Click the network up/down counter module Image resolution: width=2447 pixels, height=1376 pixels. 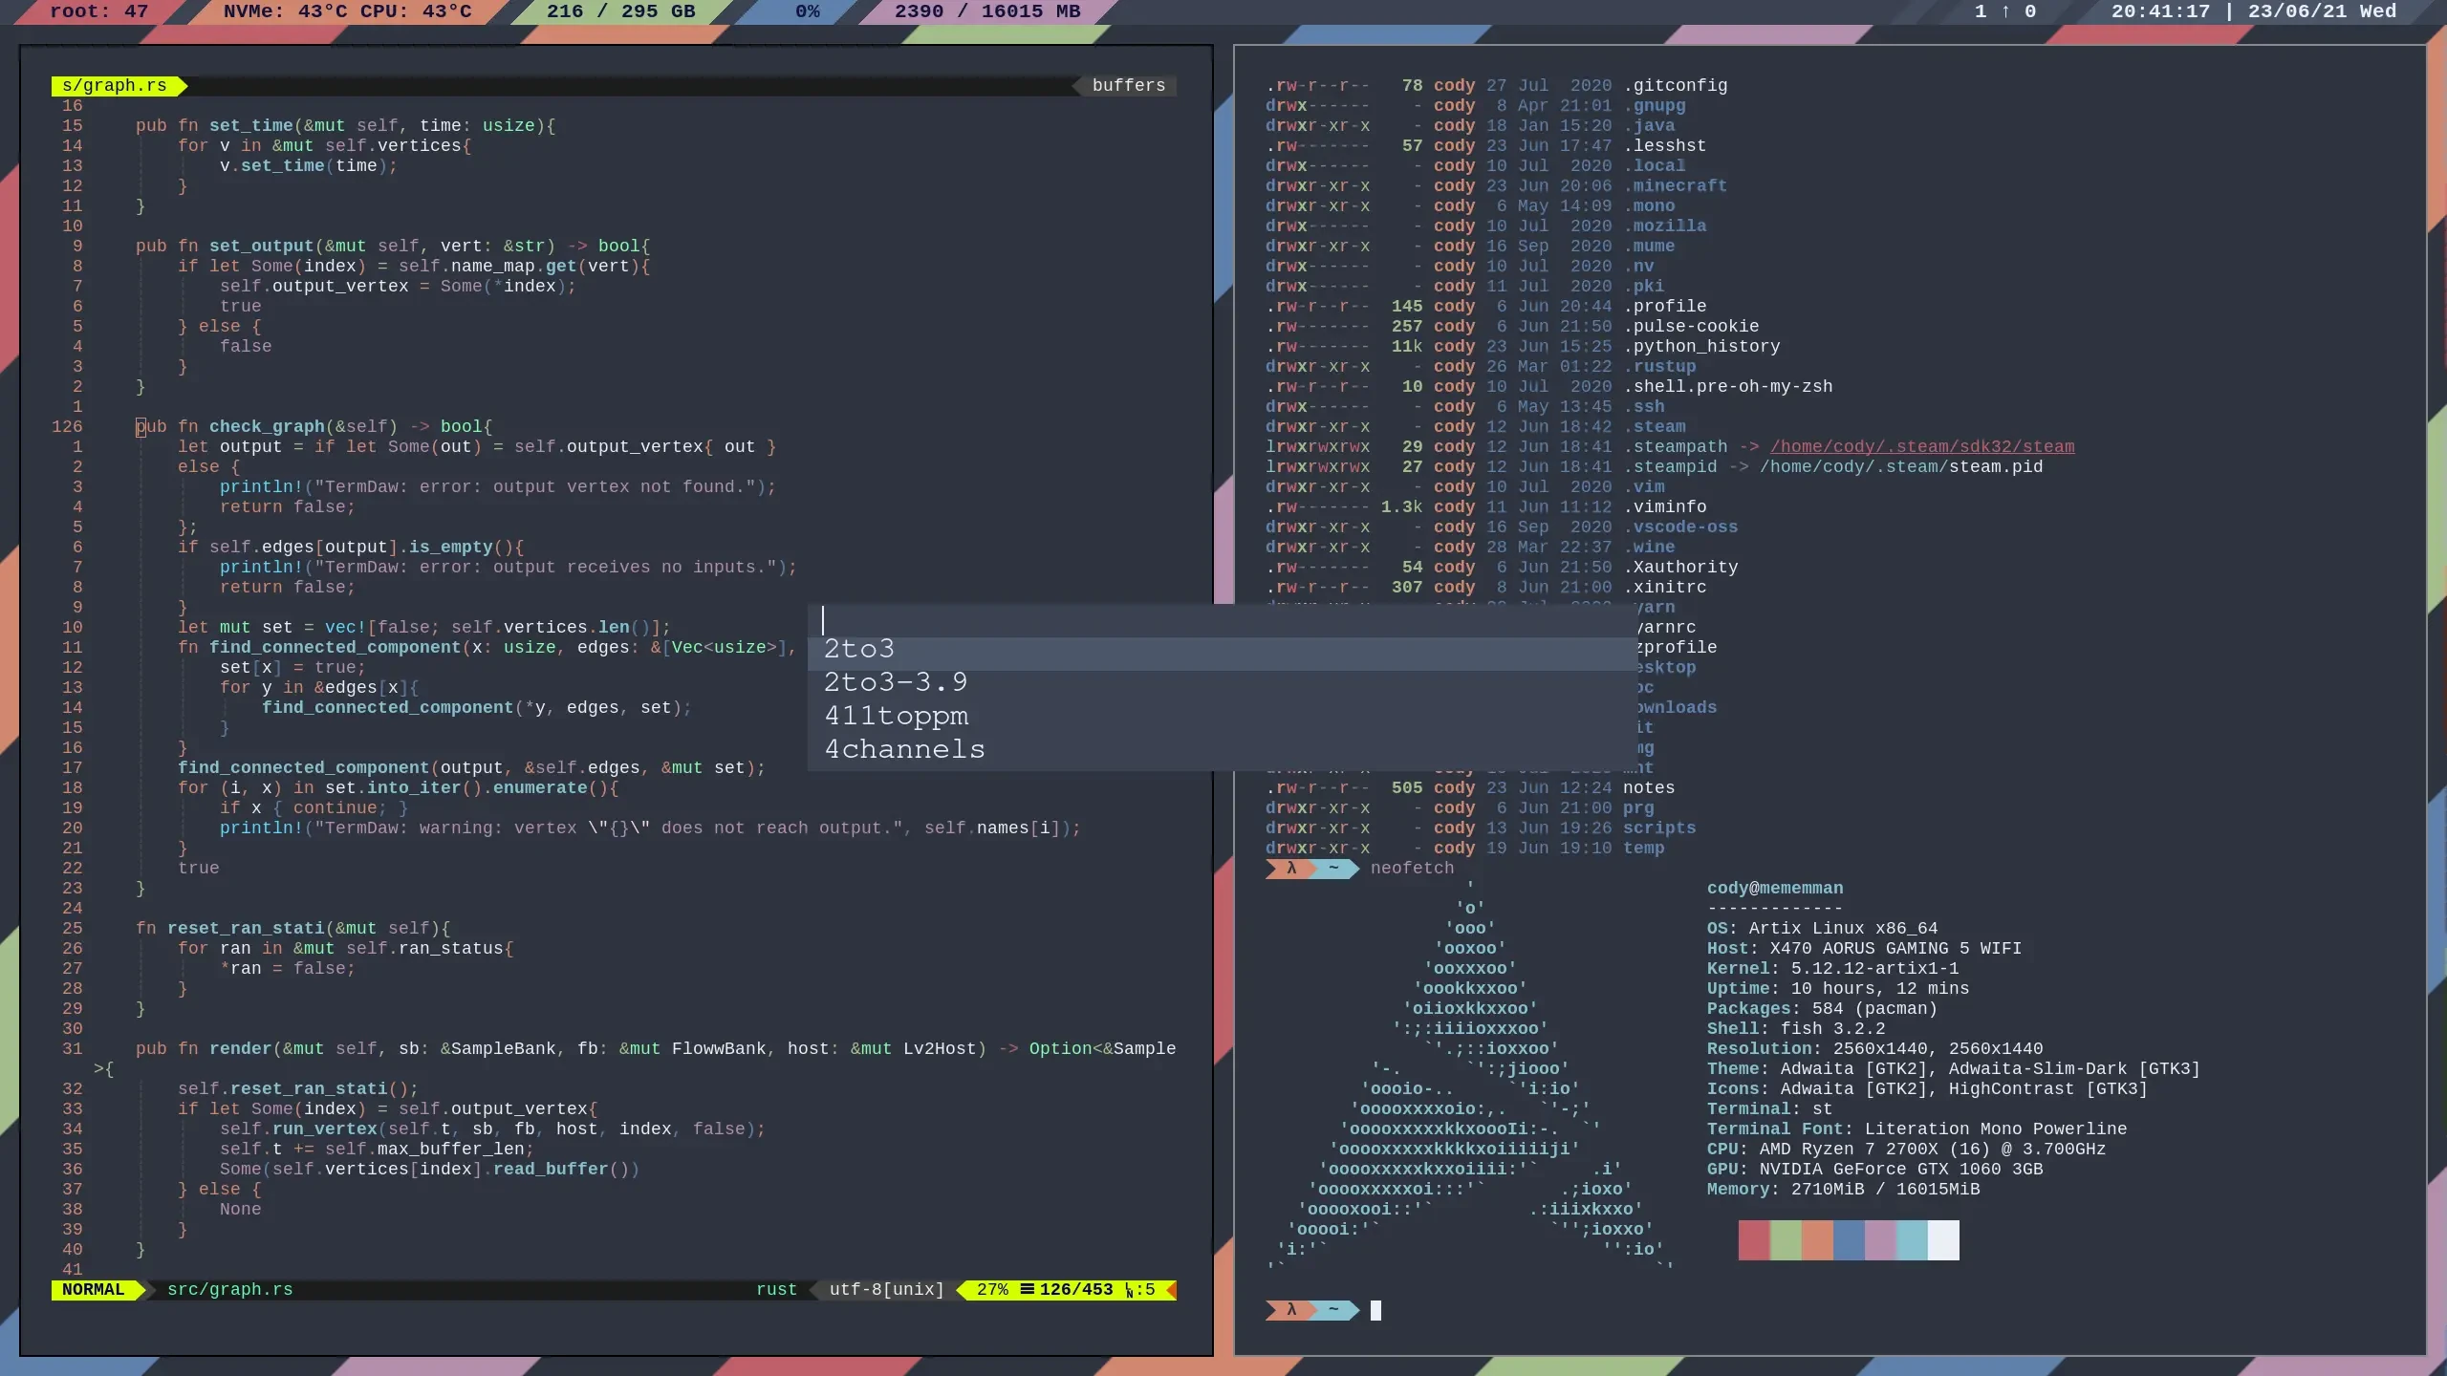click(2004, 11)
